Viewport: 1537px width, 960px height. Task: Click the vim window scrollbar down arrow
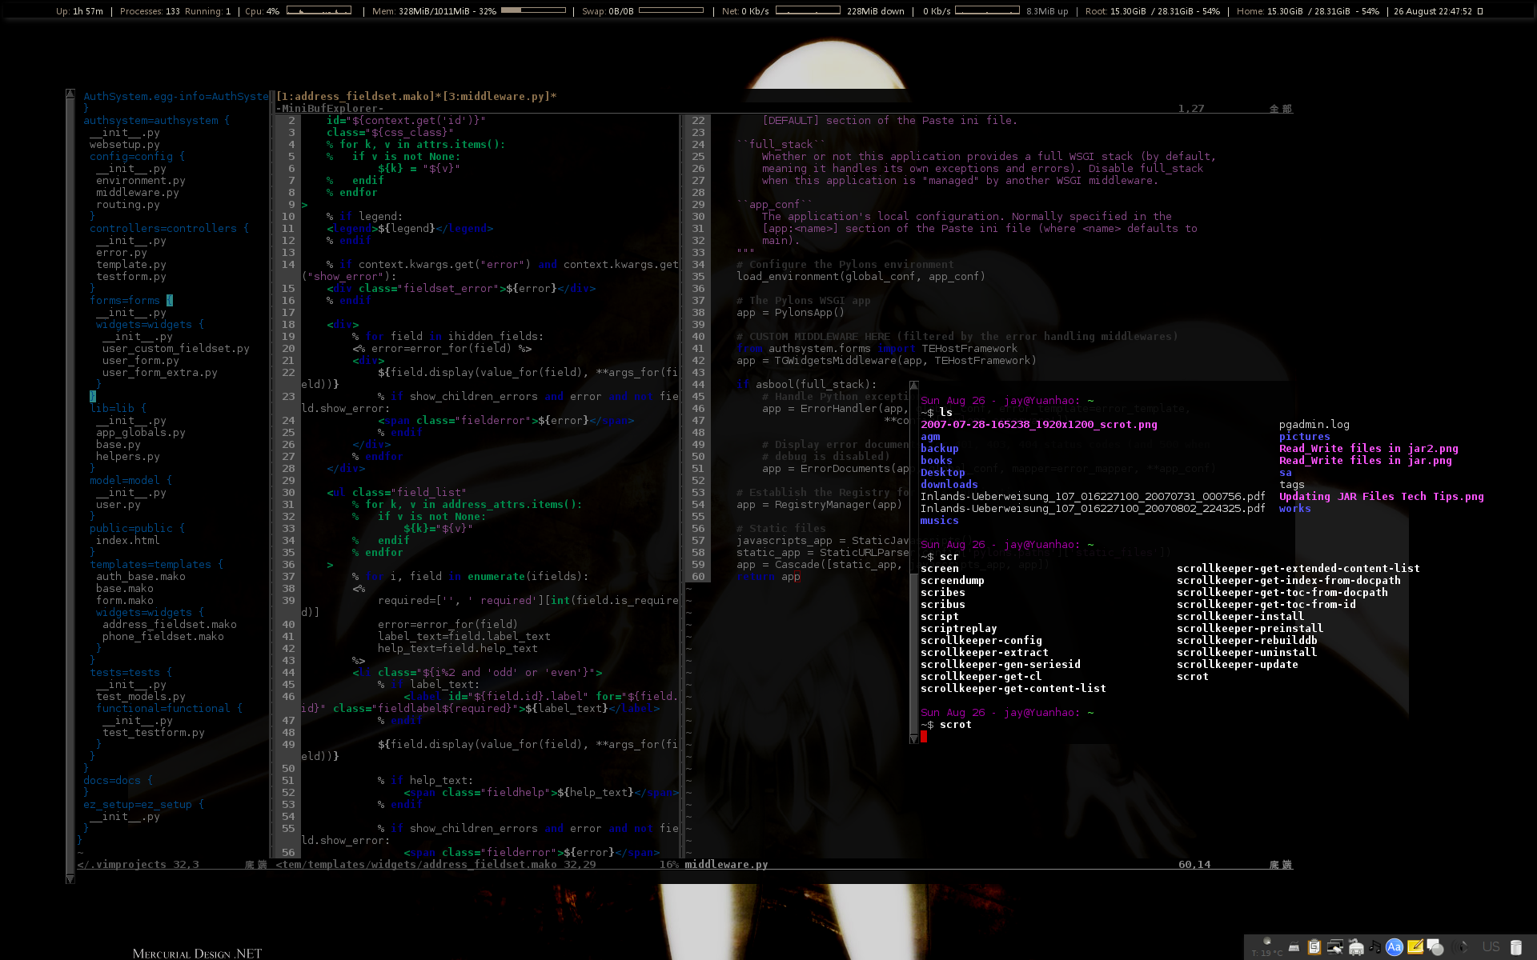pos(70,879)
